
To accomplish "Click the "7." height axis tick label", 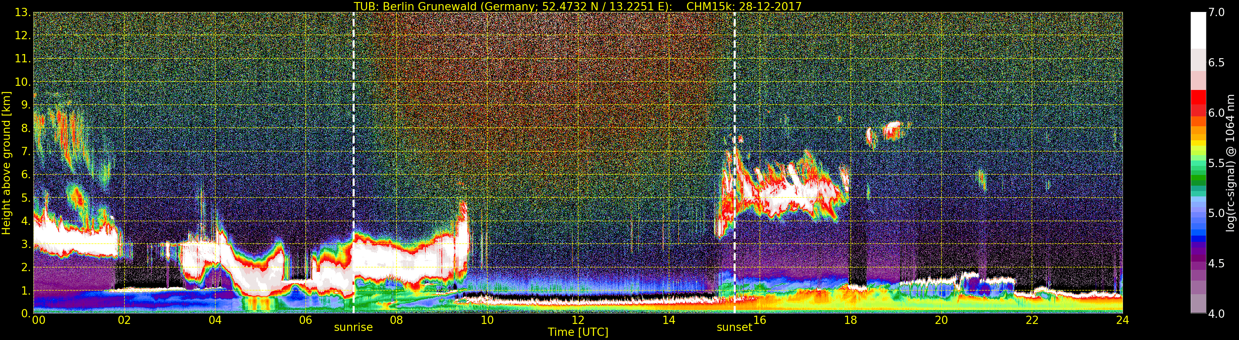I will tap(26, 151).
